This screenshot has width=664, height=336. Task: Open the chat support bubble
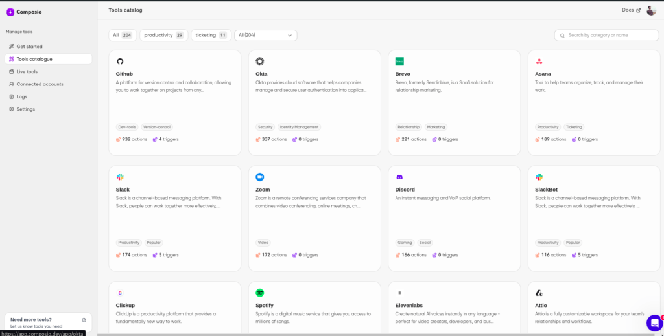click(655, 323)
